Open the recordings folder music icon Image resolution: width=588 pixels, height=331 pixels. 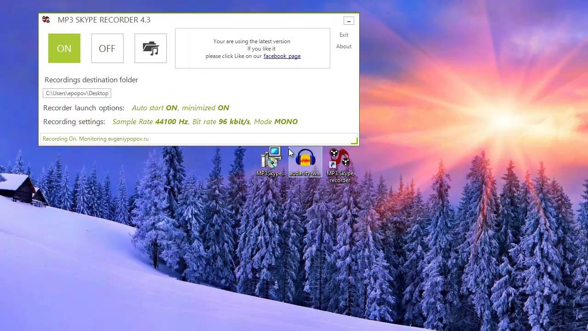pos(151,48)
